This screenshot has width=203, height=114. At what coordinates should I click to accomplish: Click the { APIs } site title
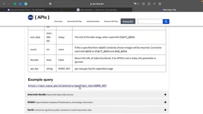pos(42,17)
